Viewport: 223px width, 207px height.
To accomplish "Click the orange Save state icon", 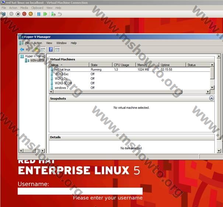I will point(31,14).
